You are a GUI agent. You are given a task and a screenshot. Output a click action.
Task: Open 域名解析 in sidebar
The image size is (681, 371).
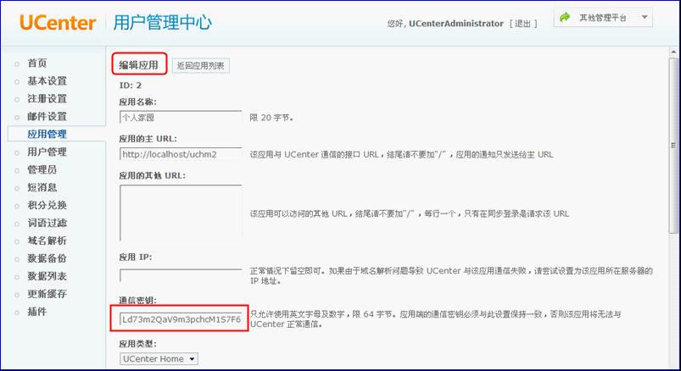pos(47,241)
